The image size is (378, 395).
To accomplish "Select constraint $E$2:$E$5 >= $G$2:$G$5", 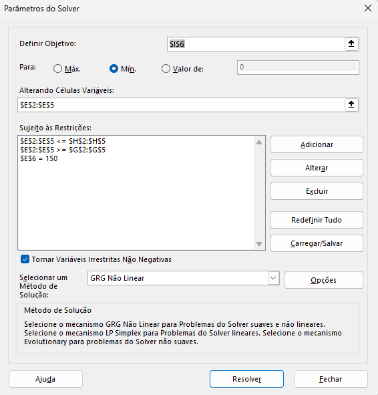I will [63, 150].
